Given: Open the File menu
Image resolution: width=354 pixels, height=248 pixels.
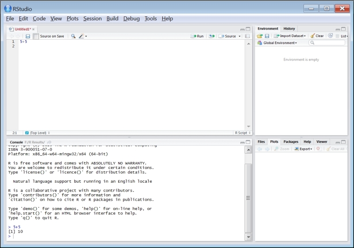Looking at the screenshot, I should click(10, 19).
